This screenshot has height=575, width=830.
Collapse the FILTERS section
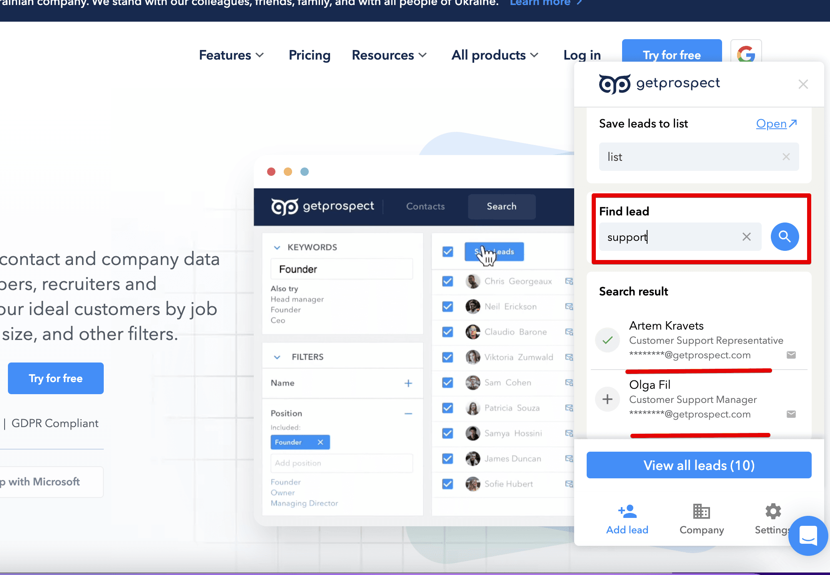[x=277, y=357]
